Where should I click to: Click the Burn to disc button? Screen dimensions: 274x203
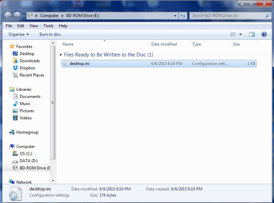[50, 34]
